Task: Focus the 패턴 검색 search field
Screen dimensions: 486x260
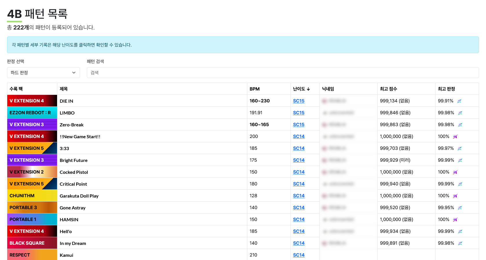Action: point(283,73)
